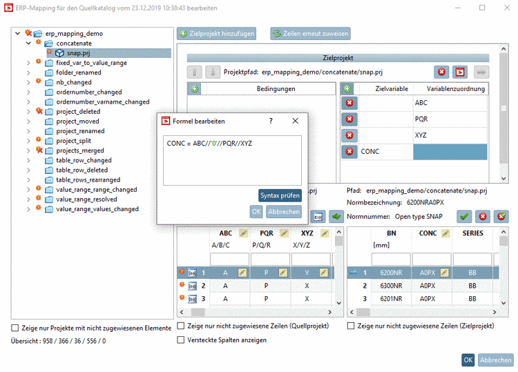Viewport: 518px width, 372px height.
Task: Click red-green combined icon beside Normnummer
Action: pyautogui.click(x=501, y=217)
